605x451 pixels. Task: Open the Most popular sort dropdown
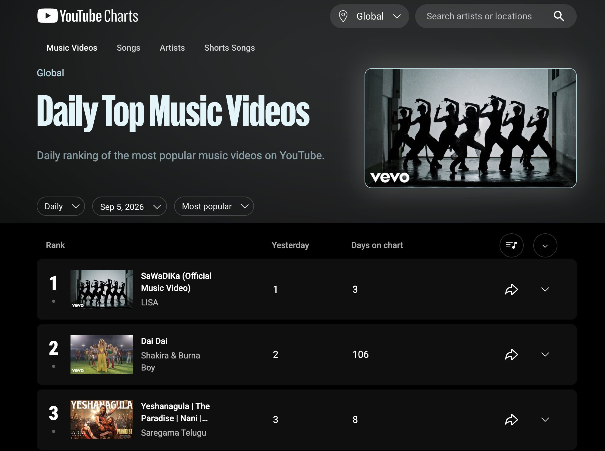(x=214, y=206)
